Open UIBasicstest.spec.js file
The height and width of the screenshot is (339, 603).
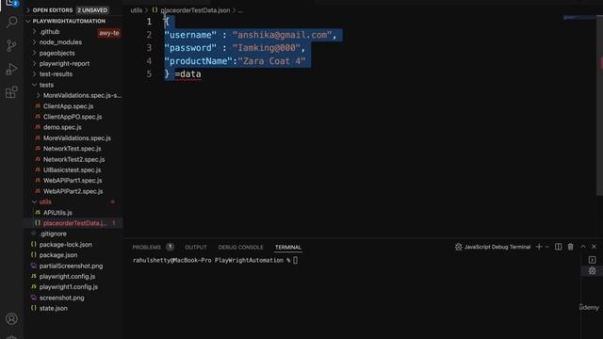72,169
